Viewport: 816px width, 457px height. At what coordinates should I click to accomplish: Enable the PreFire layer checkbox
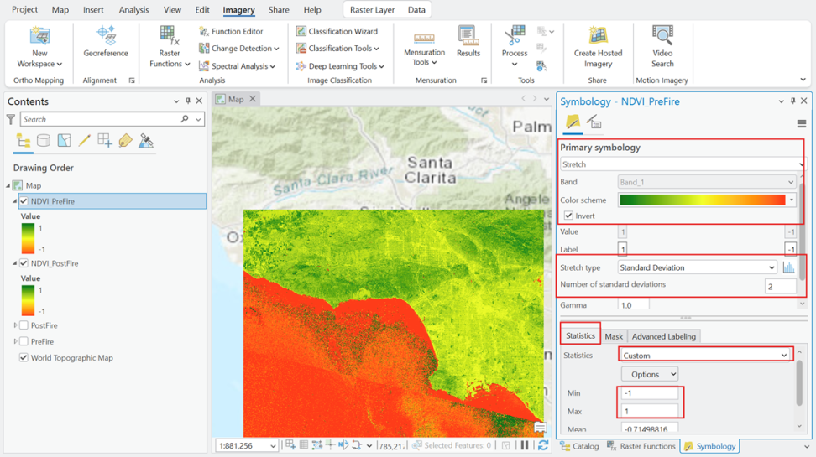24,341
